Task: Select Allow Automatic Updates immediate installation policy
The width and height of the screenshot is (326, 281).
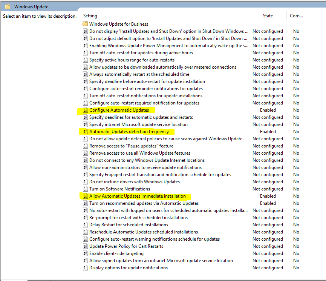Action: (138, 196)
